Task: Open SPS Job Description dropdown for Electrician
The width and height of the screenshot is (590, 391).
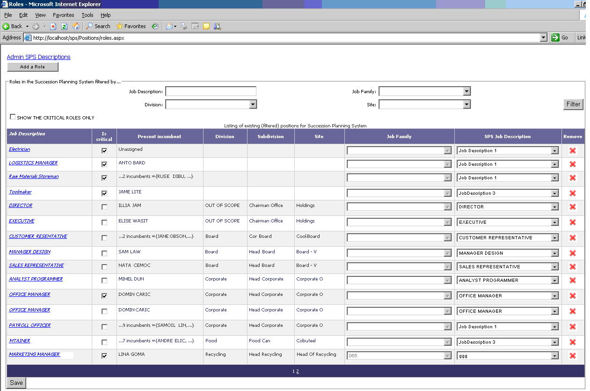Action: [x=554, y=151]
